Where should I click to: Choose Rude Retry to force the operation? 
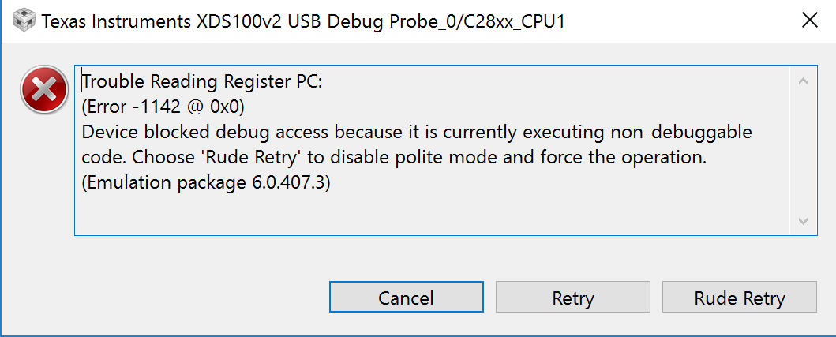pyautogui.click(x=739, y=298)
